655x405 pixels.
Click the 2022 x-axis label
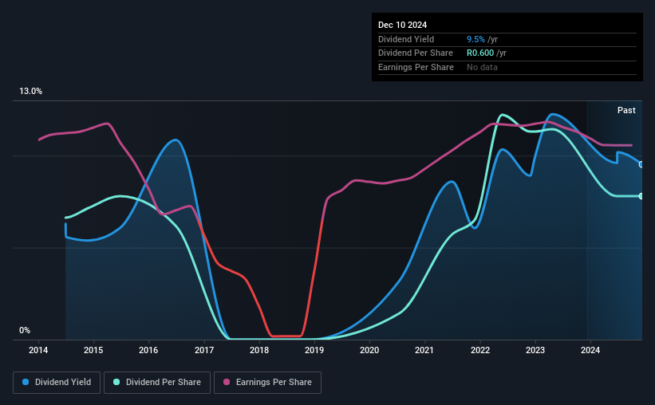click(x=480, y=350)
